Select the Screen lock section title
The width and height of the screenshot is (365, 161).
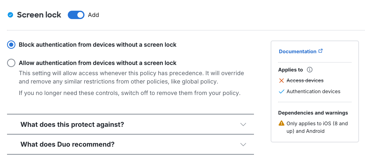[x=39, y=15]
